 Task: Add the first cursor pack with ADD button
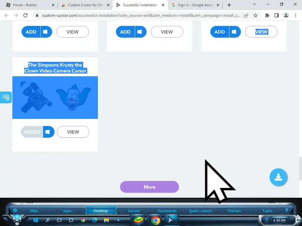tap(31, 32)
